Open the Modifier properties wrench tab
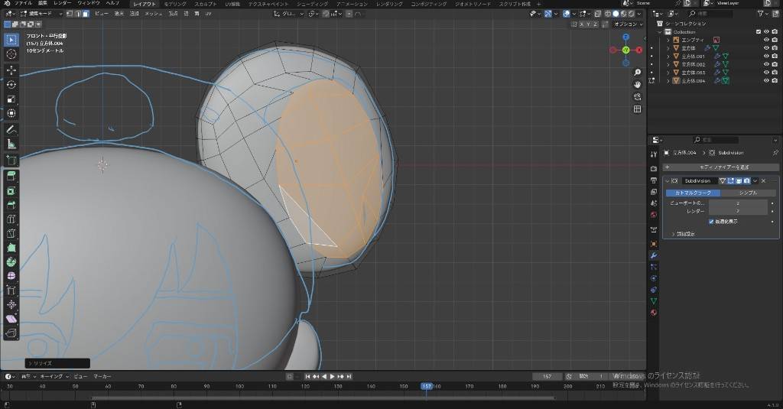 [x=654, y=255]
